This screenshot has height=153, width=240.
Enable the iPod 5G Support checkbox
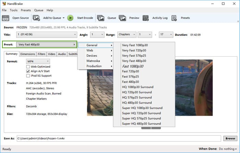tap(28, 76)
